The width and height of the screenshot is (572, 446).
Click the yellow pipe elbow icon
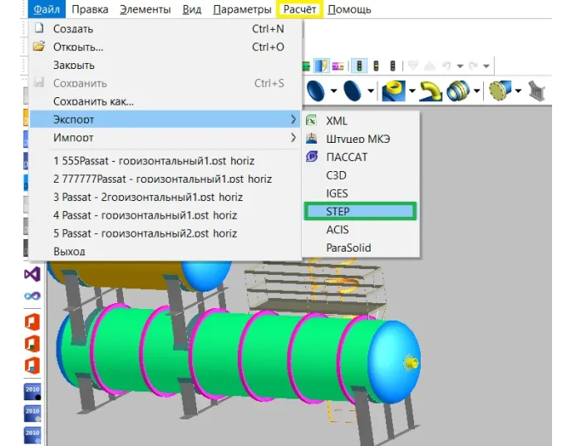tap(430, 90)
